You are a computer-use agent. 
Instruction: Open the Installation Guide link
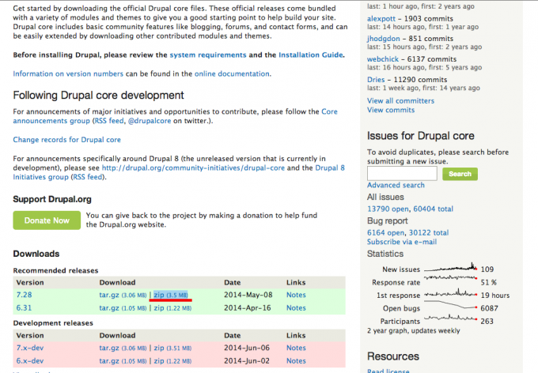pyautogui.click(x=310, y=55)
